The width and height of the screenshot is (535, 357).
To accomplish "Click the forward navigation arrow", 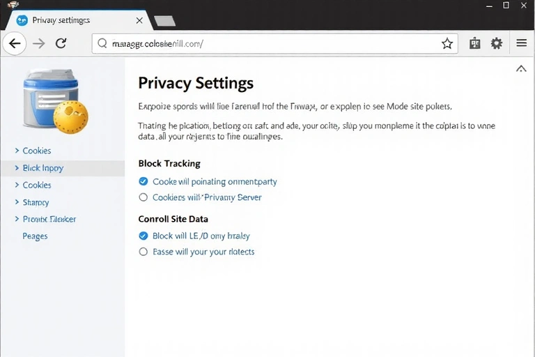I will pyautogui.click(x=38, y=43).
